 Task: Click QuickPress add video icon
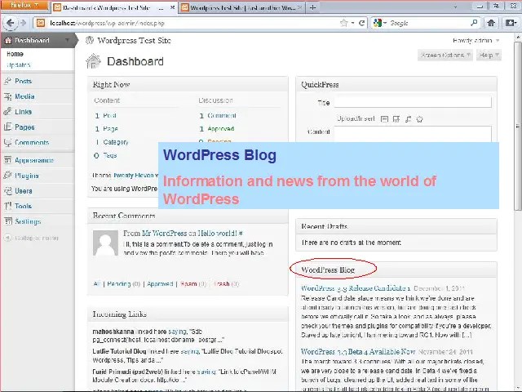click(396, 119)
